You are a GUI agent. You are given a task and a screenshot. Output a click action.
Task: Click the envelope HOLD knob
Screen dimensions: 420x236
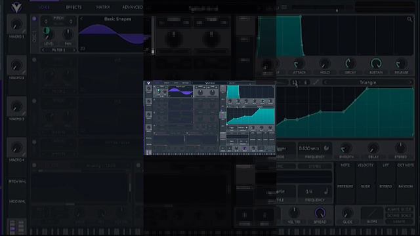[x=325, y=64]
